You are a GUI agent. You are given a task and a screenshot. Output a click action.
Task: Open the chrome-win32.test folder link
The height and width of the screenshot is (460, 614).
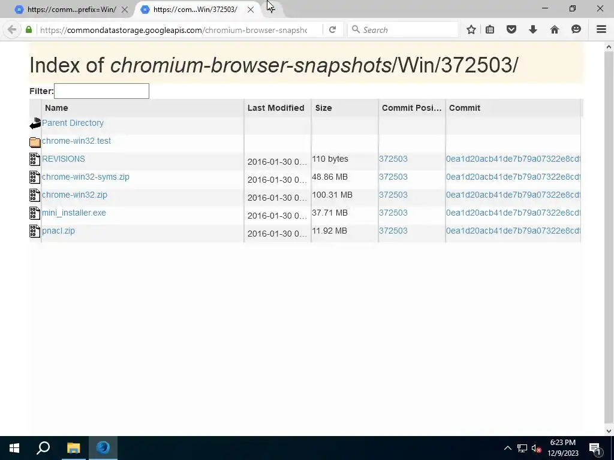(76, 141)
